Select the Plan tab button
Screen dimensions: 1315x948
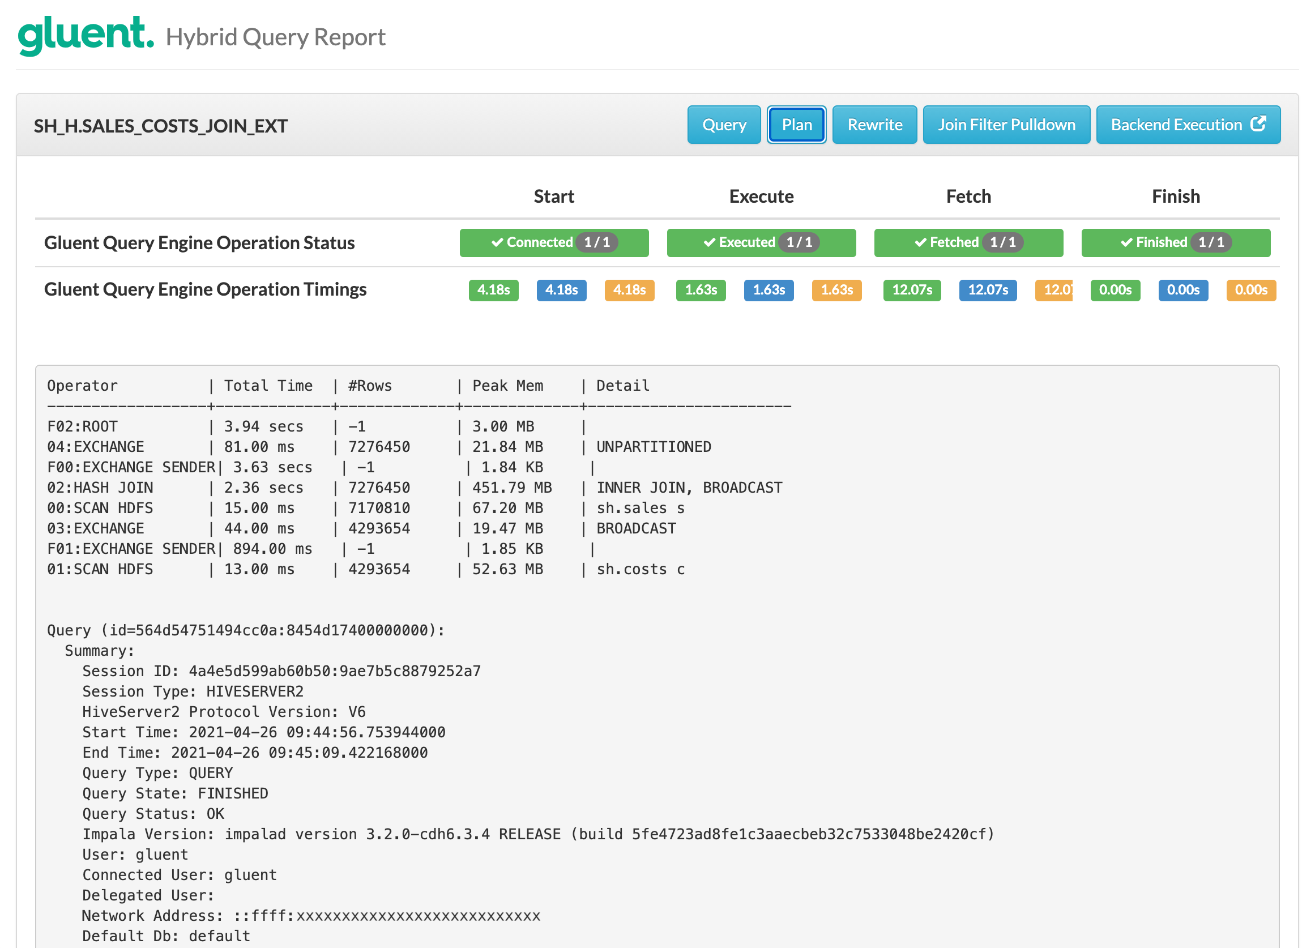click(x=796, y=125)
